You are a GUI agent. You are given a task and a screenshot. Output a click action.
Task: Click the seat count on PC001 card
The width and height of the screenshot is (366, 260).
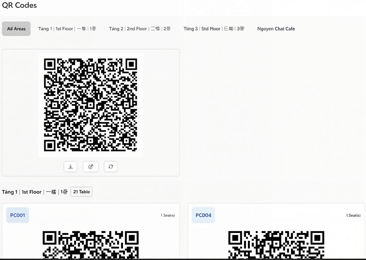click(167, 215)
